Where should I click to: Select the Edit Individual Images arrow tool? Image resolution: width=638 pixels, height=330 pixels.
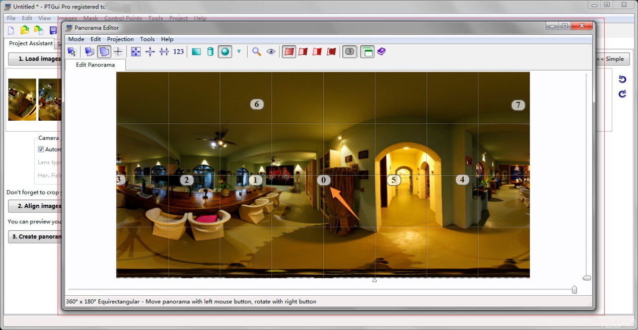pyautogui.click(x=72, y=51)
